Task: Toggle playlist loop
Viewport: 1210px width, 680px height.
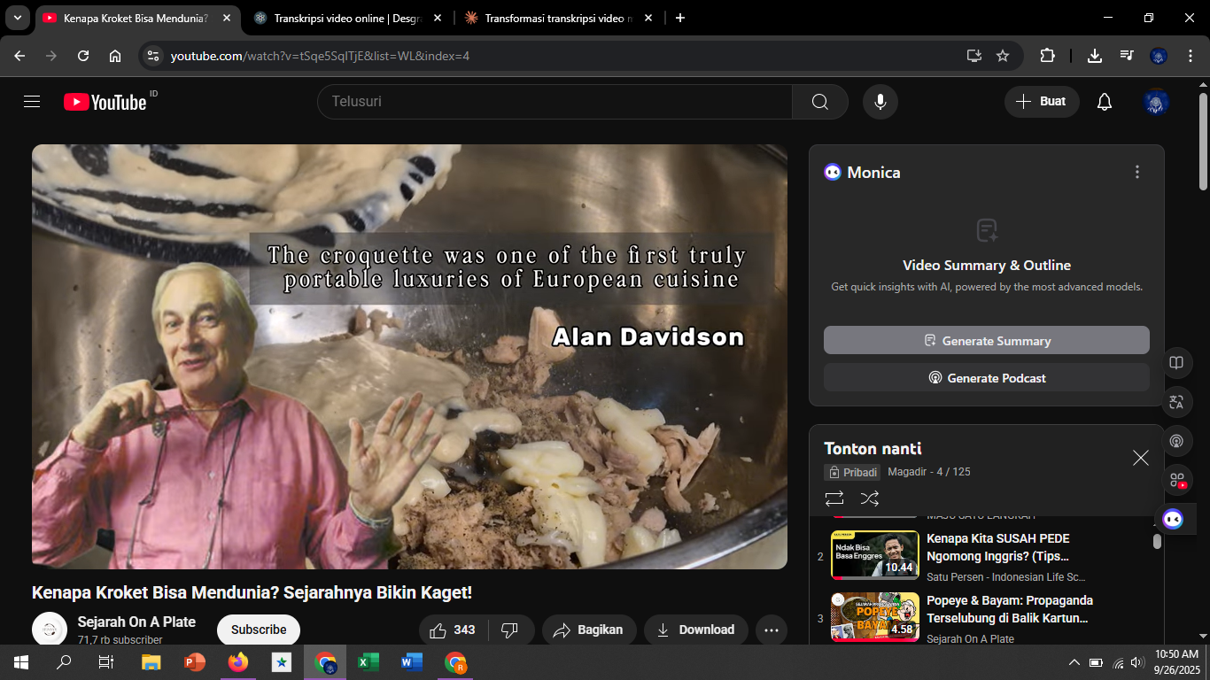Action: 834,498
